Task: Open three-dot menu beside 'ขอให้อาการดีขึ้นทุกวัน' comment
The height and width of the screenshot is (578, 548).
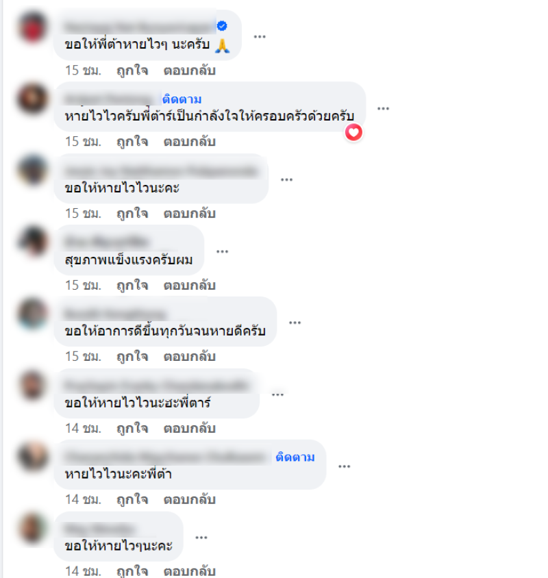Action: [x=295, y=323]
